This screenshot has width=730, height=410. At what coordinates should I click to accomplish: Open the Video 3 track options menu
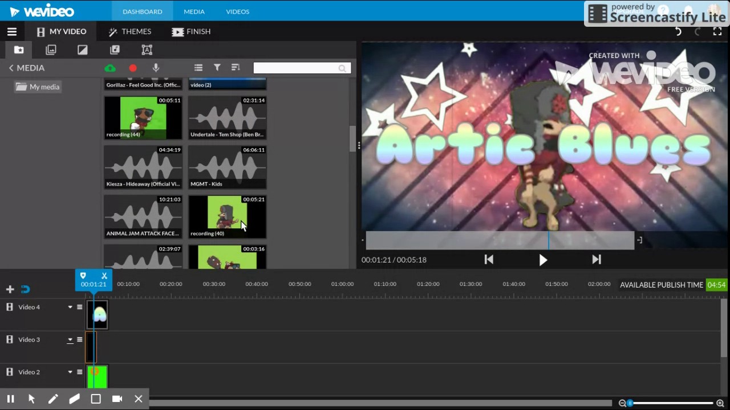(x=80, y=340)
